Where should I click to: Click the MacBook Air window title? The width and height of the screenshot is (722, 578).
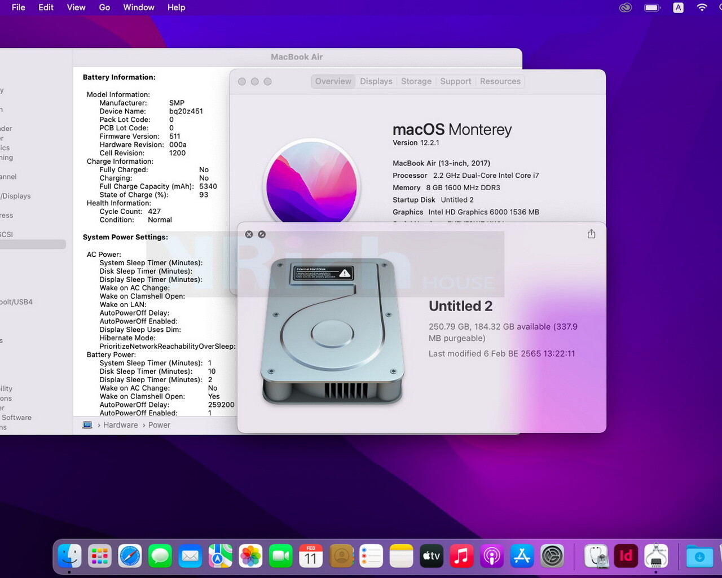pyautogui.click(x=297, y=57)
